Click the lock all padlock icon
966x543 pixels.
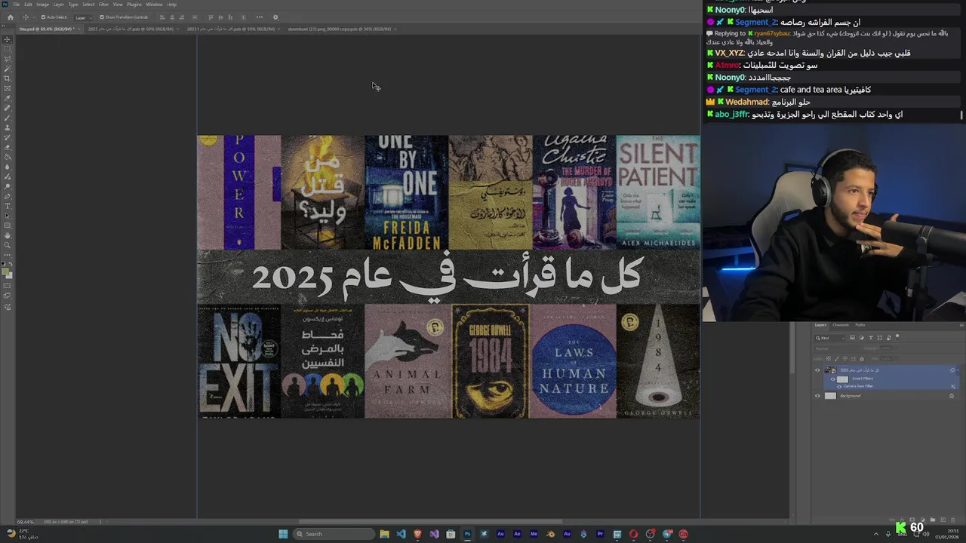point(862,358)
